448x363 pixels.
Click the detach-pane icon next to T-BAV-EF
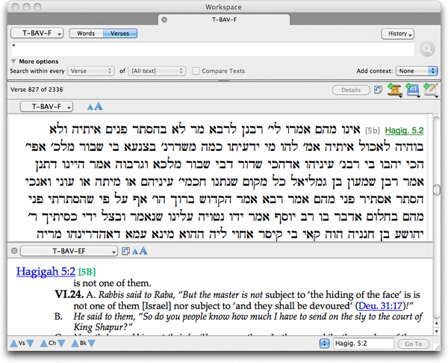click(x=125, y=251)
